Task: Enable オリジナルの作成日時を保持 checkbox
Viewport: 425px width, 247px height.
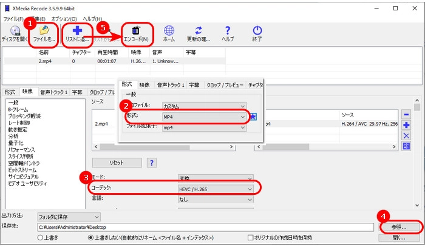Action: [x=250, y=238]
